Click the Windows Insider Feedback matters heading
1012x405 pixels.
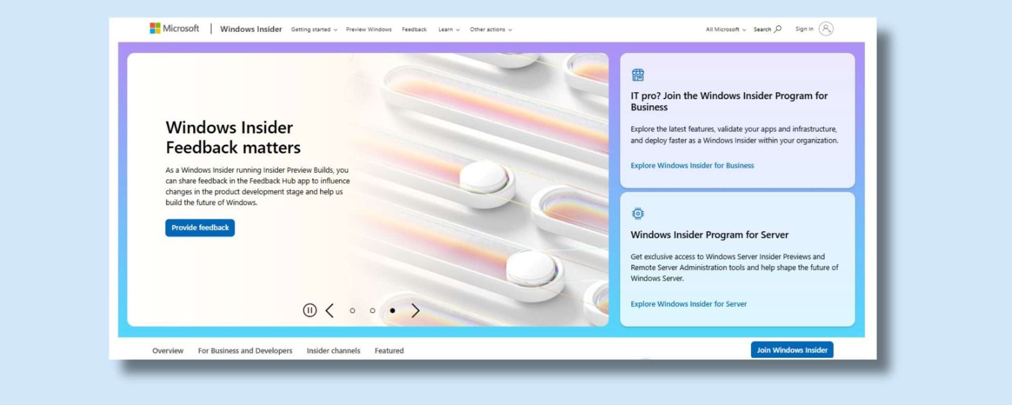[x=233, y=138]
